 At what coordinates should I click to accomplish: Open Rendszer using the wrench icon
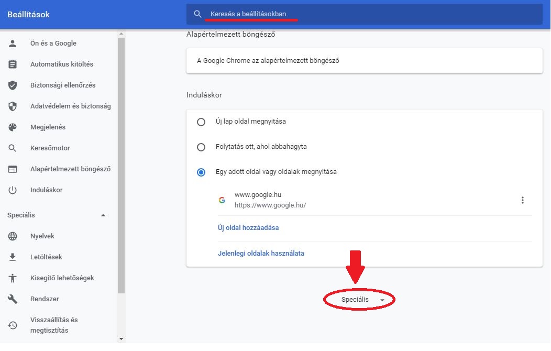[12, 299]
